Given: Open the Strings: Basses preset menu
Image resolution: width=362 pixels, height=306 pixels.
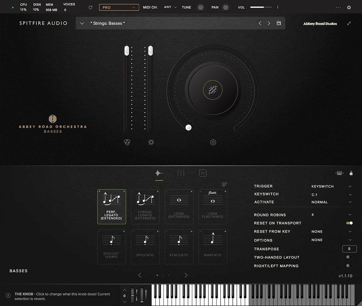Looking at the screenshot, I should 82,23.
